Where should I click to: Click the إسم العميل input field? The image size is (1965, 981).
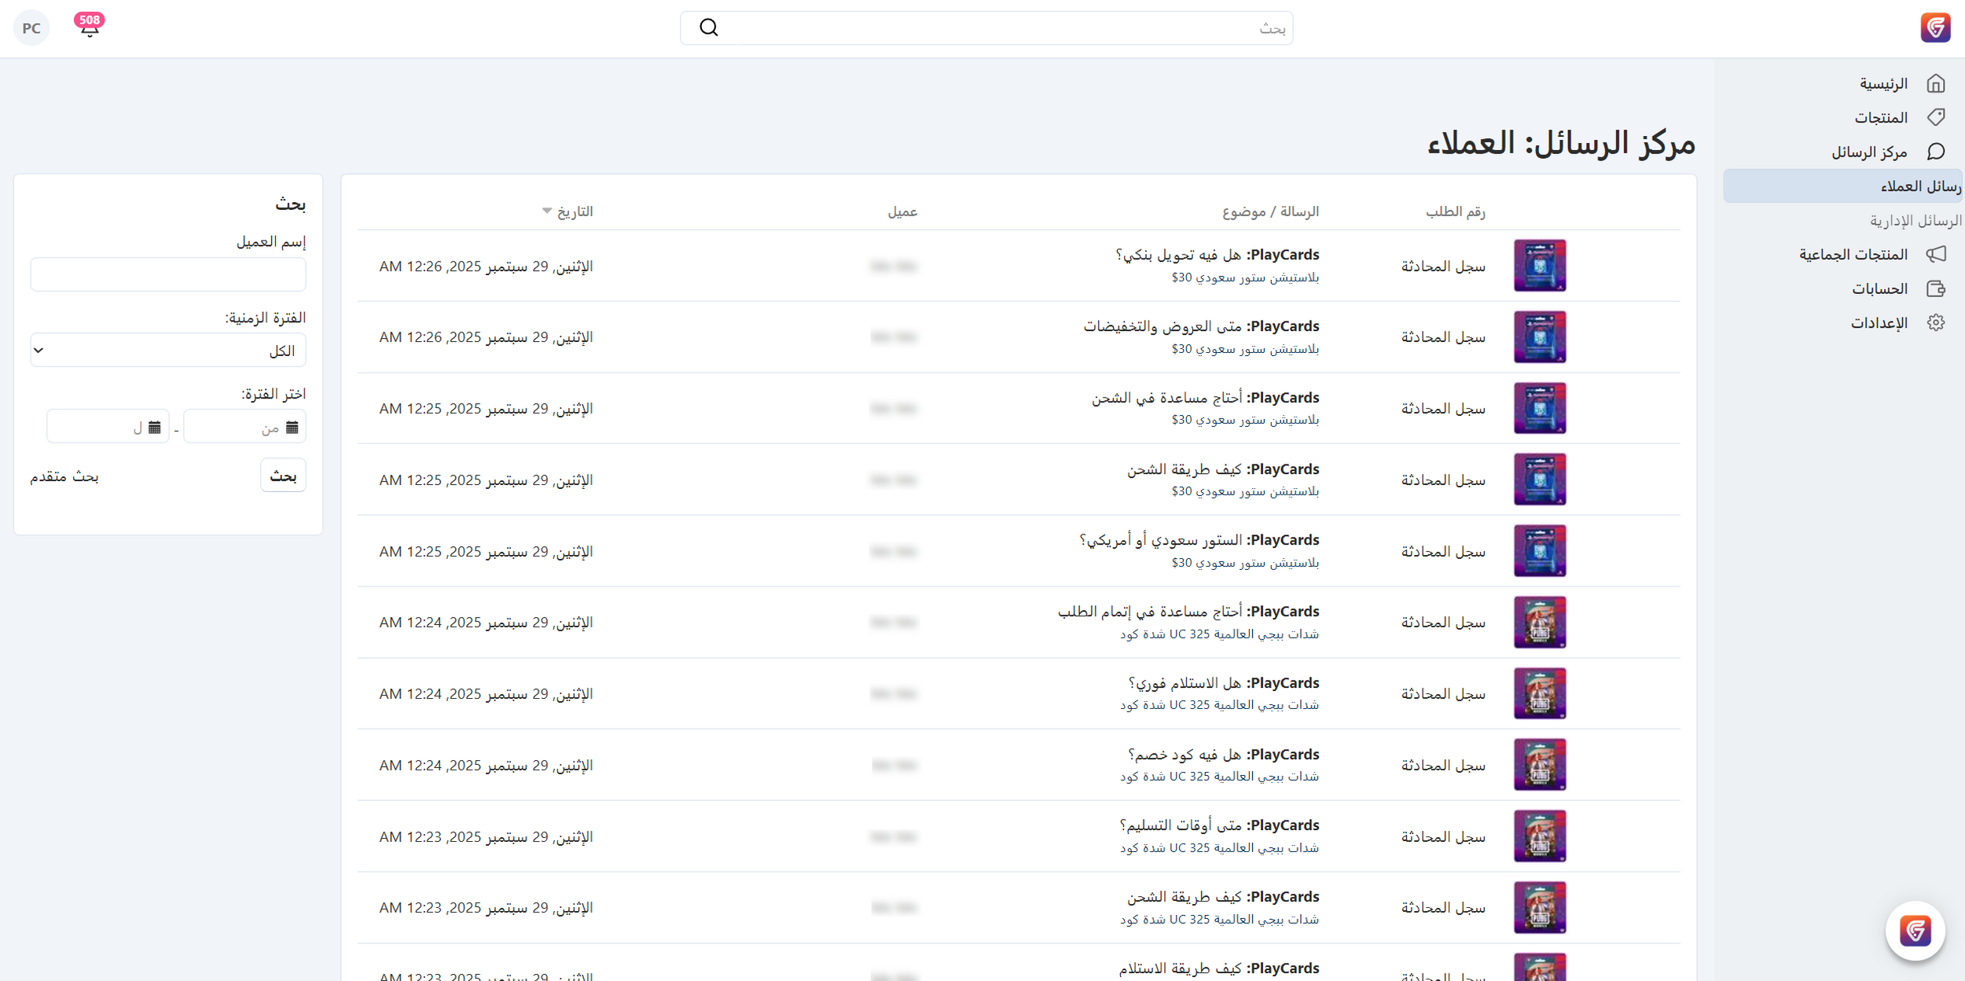click(x=167, y=274)
